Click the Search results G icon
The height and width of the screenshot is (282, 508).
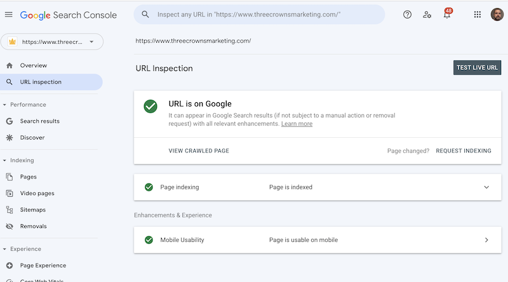(10, 121)
